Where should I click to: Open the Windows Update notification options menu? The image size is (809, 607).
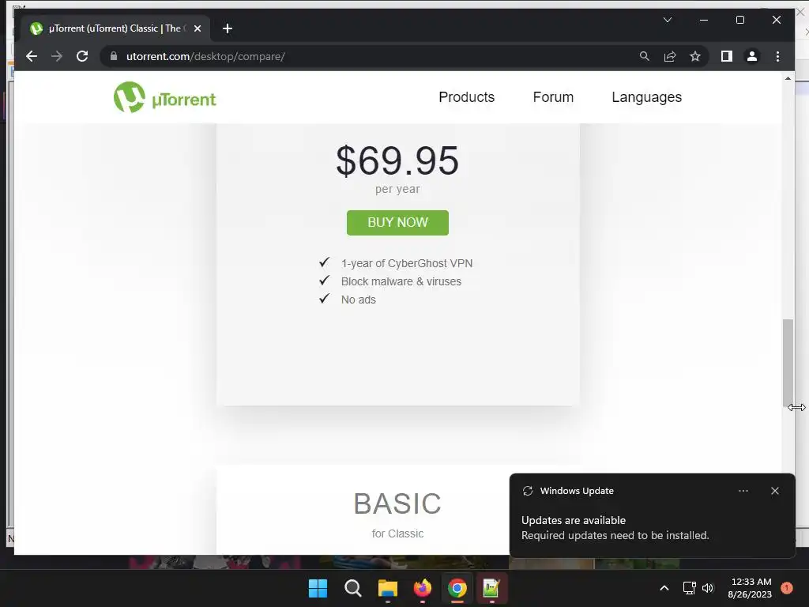743,491
